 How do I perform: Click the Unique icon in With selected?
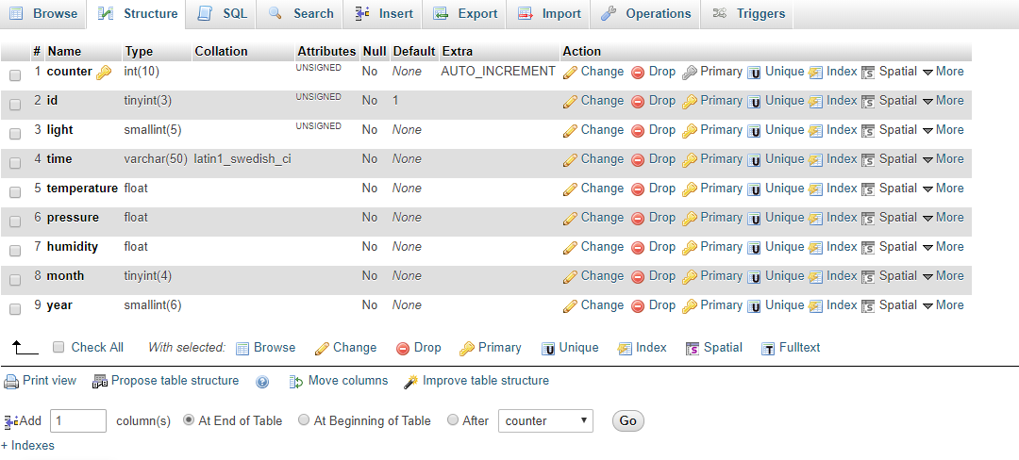click(548, 349)
